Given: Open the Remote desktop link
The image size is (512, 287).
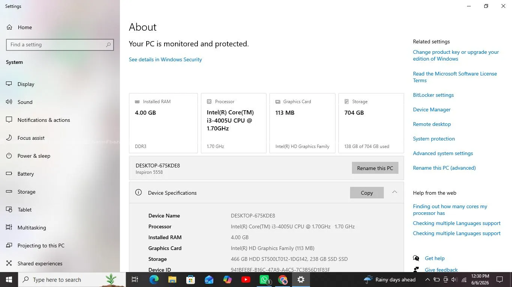Looking at the screenshot, I should point(432,124).
